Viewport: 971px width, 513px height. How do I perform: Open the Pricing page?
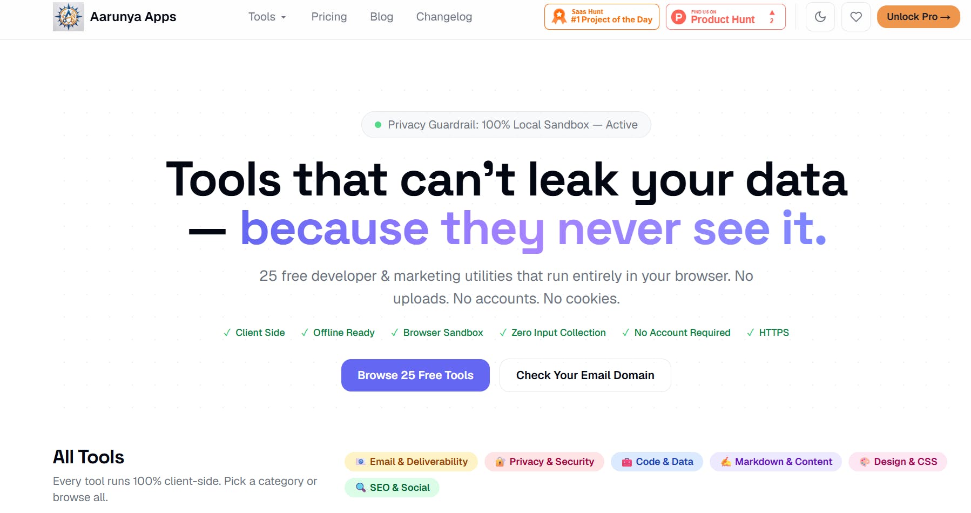tap(329, 17)
